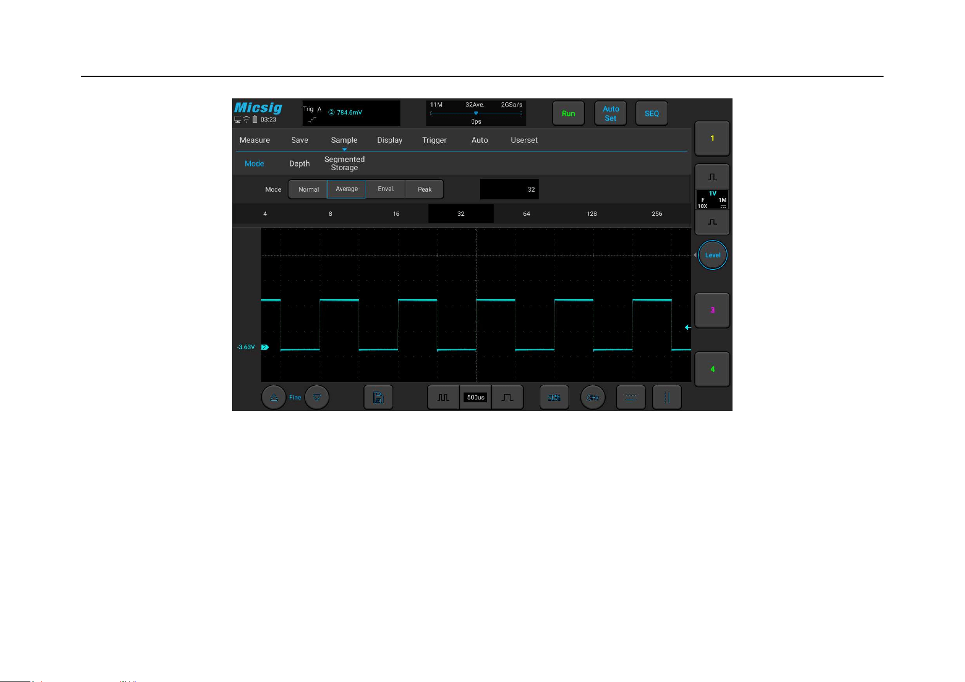Toggle channel 1 on
This screenshot has height=682, width=965.
tap(712, 138)
